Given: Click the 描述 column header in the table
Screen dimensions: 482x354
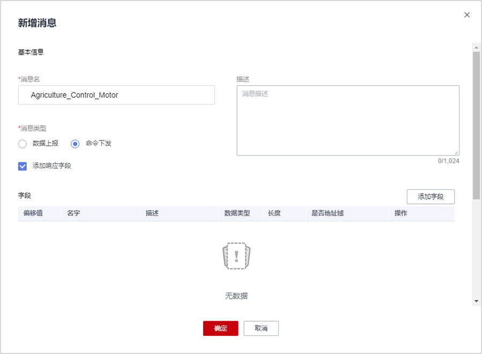Looking at the screenshot, I should (x=152, y=213).
